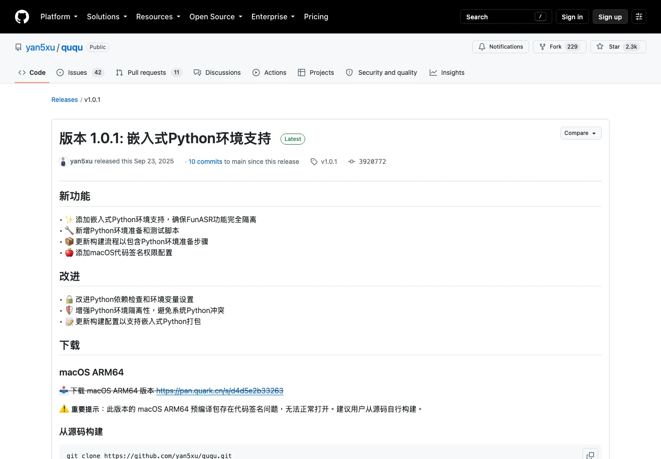Click the yan5xu author name link
Screen dimensions: 661x459
(x=81, y=161)
